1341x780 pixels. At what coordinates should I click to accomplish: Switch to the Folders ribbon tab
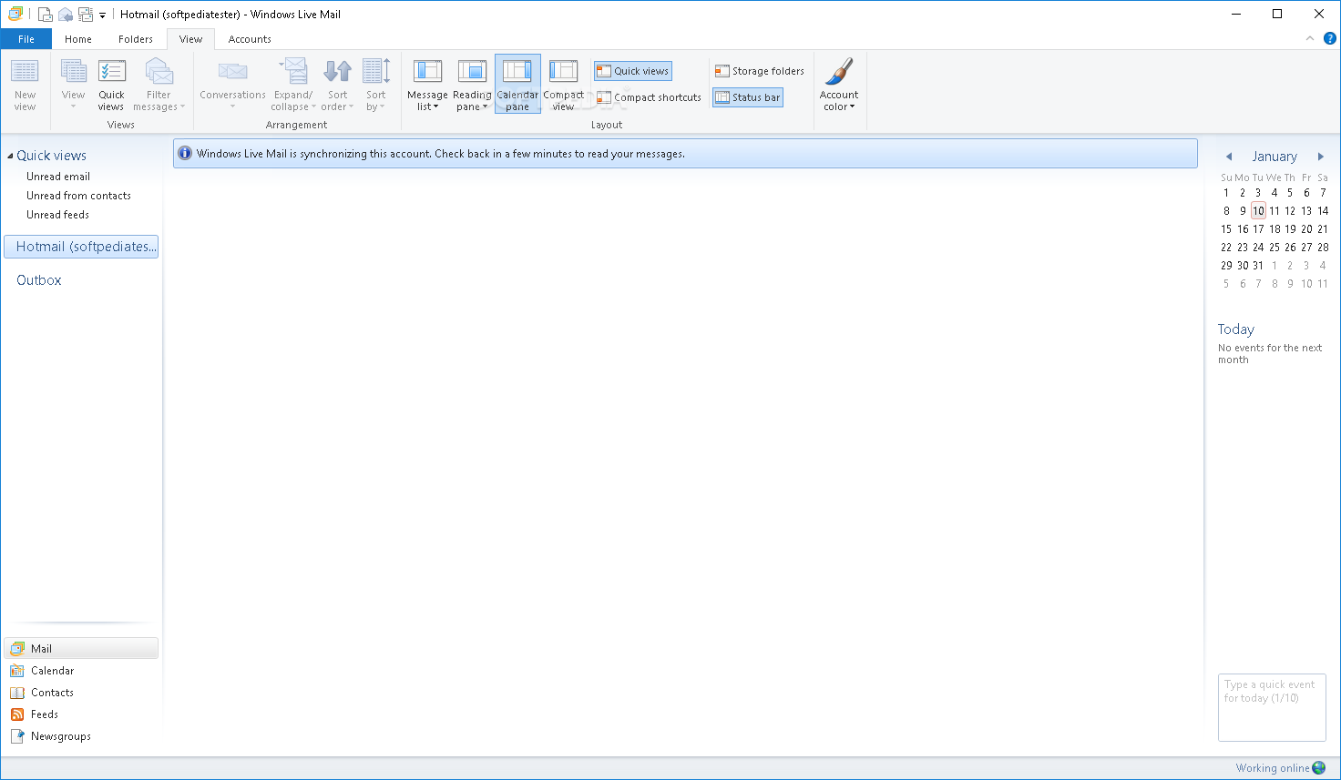click(136, 39)
